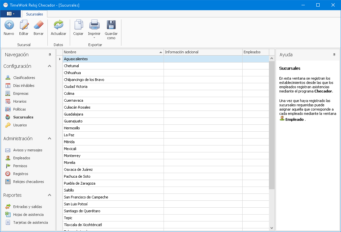Refresh data with the Actualizar icon
The width and height of the screenshot is (341, 232).
pyautogui.click(x=58, y=25)
